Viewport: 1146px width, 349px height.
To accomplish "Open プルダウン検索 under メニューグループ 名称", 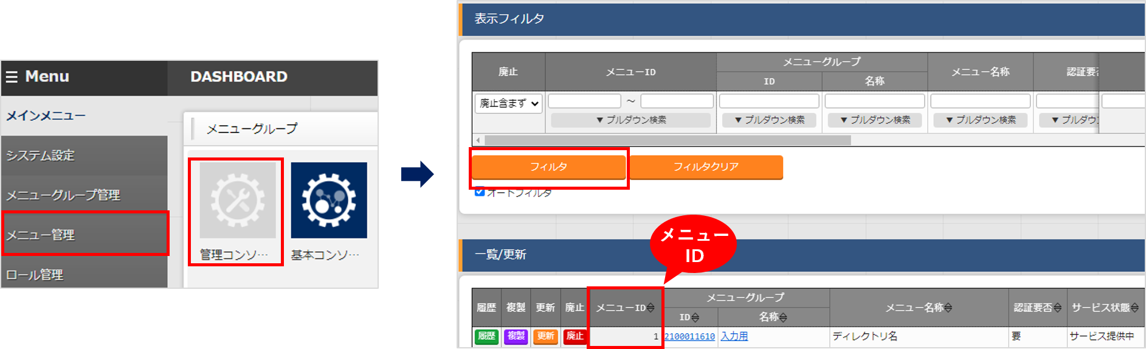I will tap(875, 120).
